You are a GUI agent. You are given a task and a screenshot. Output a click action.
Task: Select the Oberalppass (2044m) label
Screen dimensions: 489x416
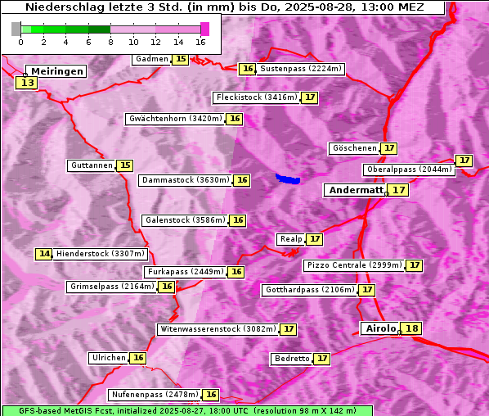[409, 170]
